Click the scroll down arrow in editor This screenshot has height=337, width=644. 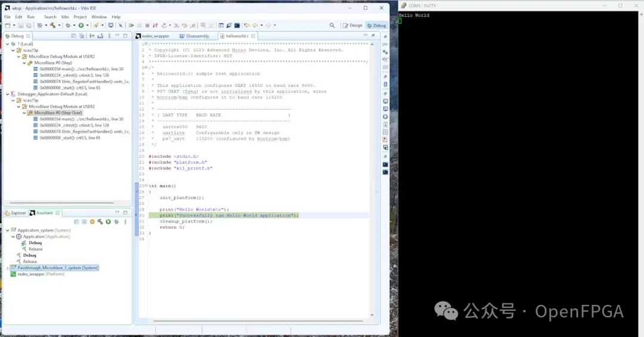pos(372,315)
